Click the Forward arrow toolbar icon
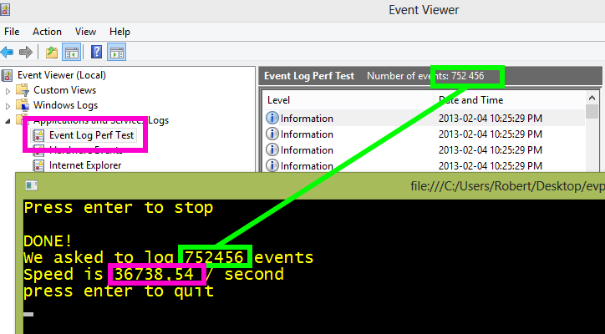The image size is (605, 334). (25, 52)
